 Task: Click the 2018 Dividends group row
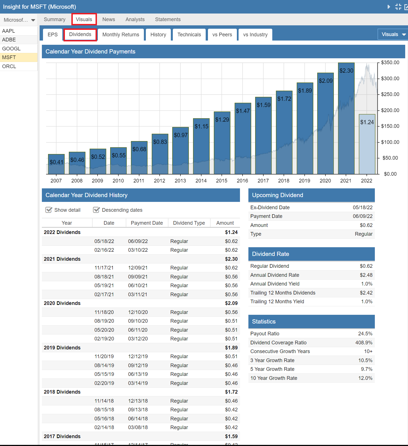coord(141,392)
